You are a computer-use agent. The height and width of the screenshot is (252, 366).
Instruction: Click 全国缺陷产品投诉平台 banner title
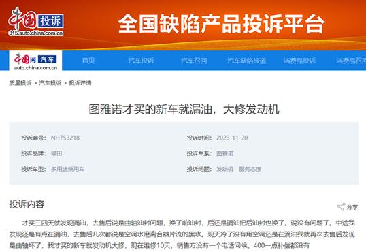[221, 24]
